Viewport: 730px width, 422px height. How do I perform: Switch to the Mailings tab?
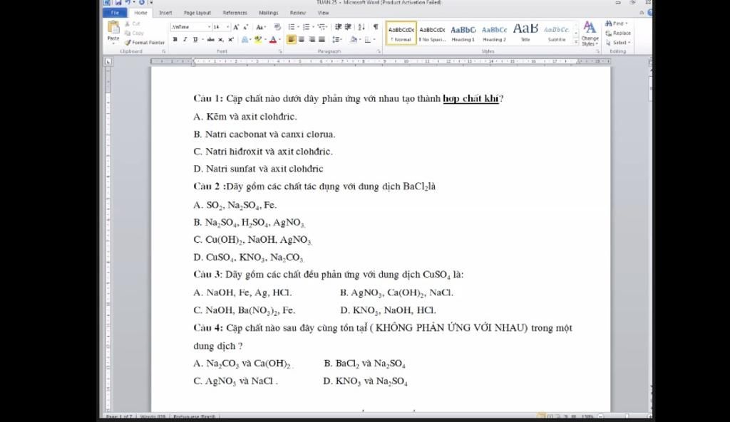pos(268,13)
